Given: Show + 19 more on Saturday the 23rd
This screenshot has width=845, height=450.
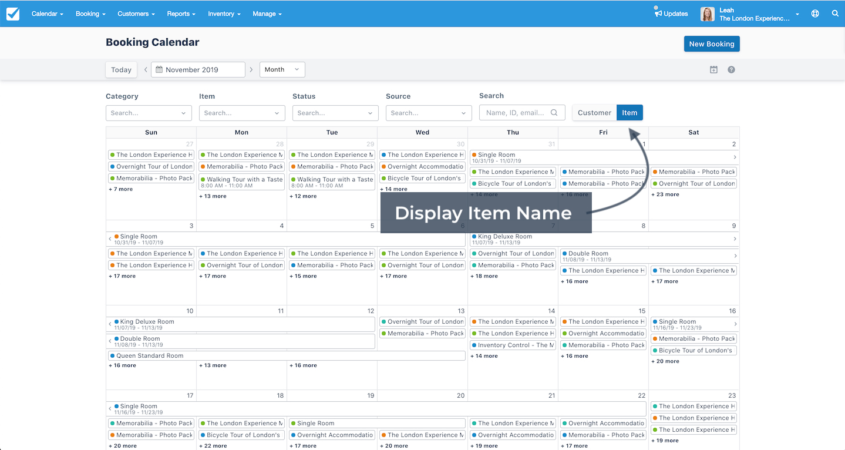Looking at the screenshot, I should [x=665, y=441].
